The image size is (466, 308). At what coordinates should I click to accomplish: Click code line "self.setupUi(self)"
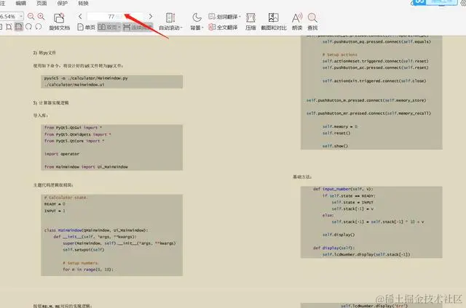(84, 250)
